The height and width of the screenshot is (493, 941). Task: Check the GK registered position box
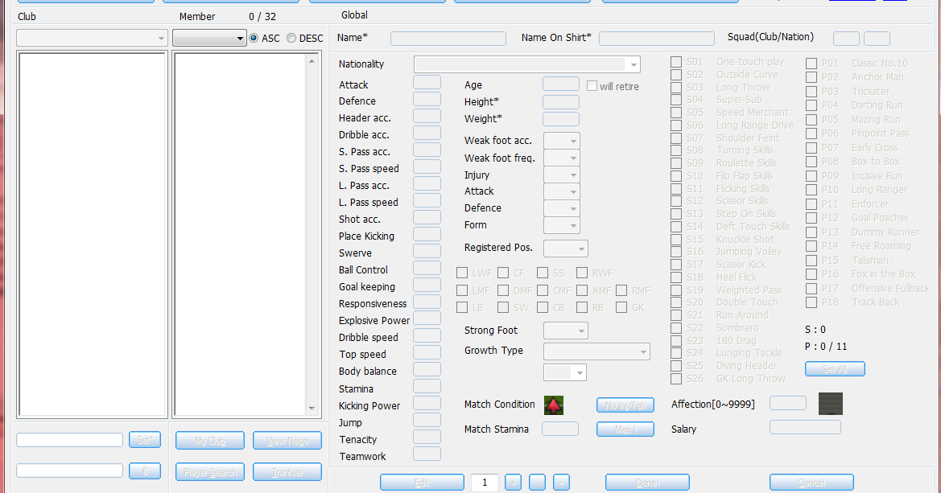621,307
